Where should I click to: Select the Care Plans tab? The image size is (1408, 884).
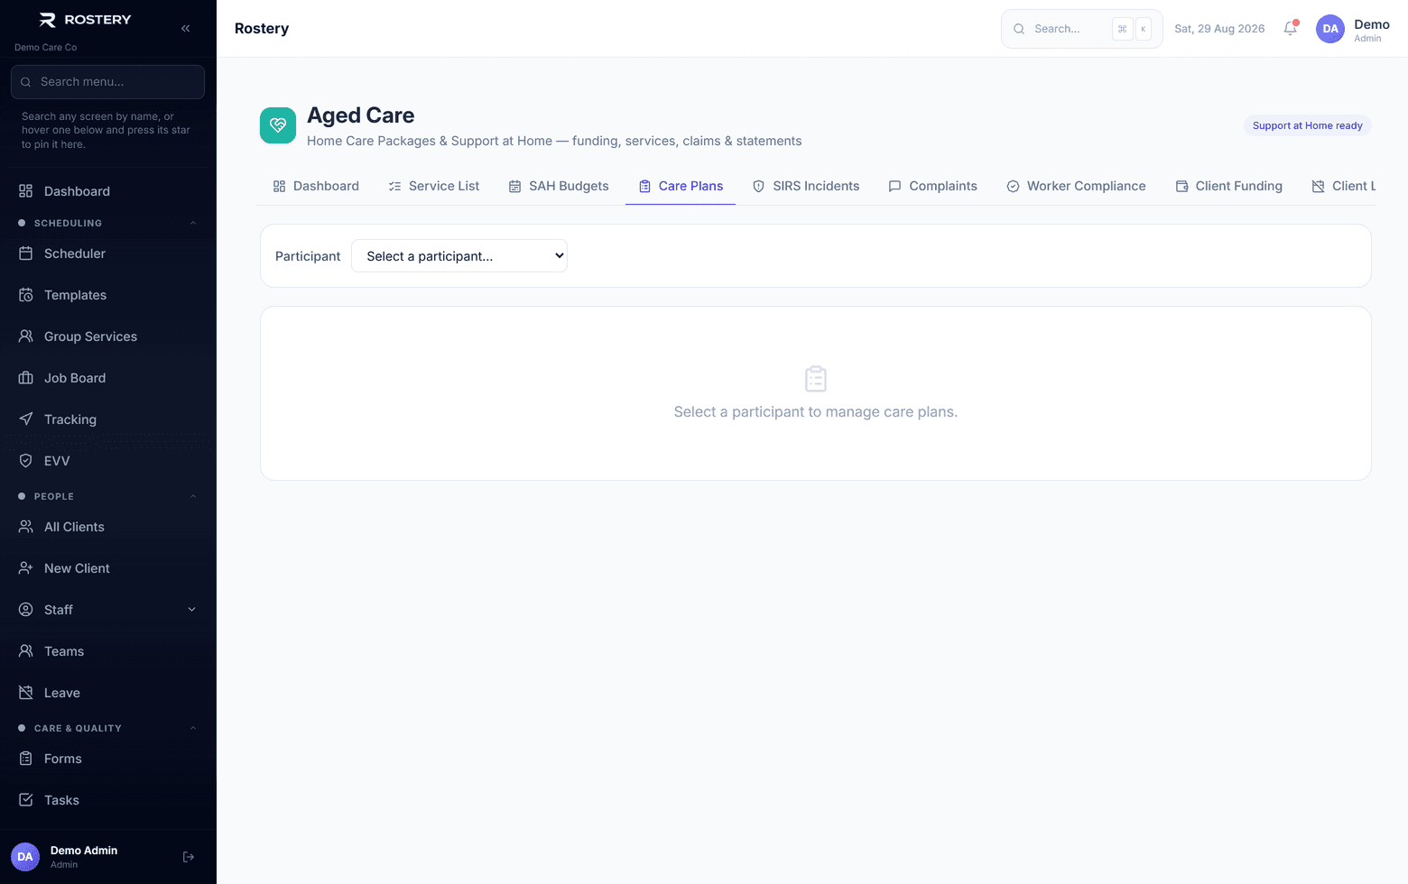(681, 186)
